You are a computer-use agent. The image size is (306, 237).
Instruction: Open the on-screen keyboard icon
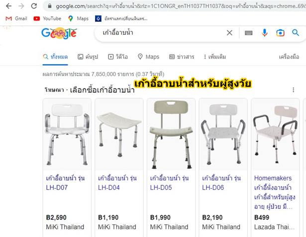(x=248, y=33)
